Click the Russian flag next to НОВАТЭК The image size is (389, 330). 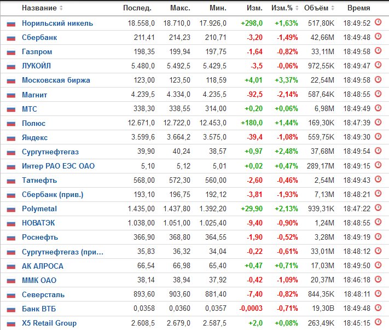(11, 224)
